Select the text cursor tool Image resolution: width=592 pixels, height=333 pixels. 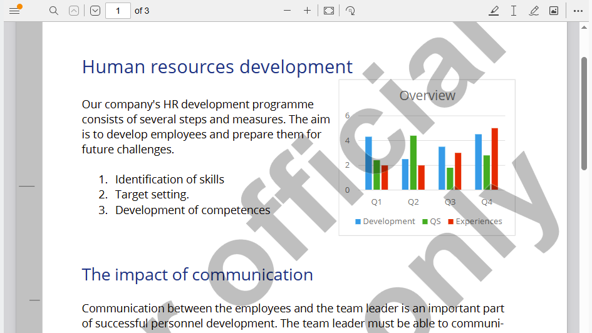[x=514, y=11]
